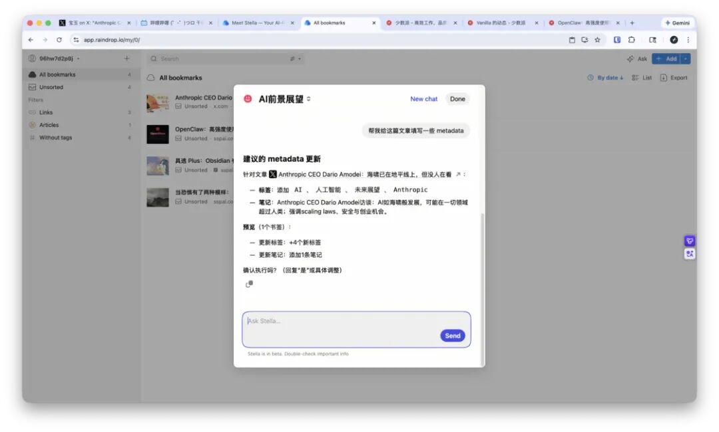Reload the page
719x432 pixels.
point(59,40)
